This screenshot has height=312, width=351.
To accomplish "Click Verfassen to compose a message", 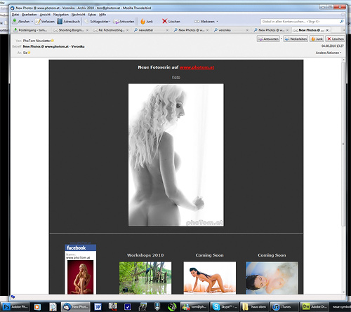I will tap(45, 22).
